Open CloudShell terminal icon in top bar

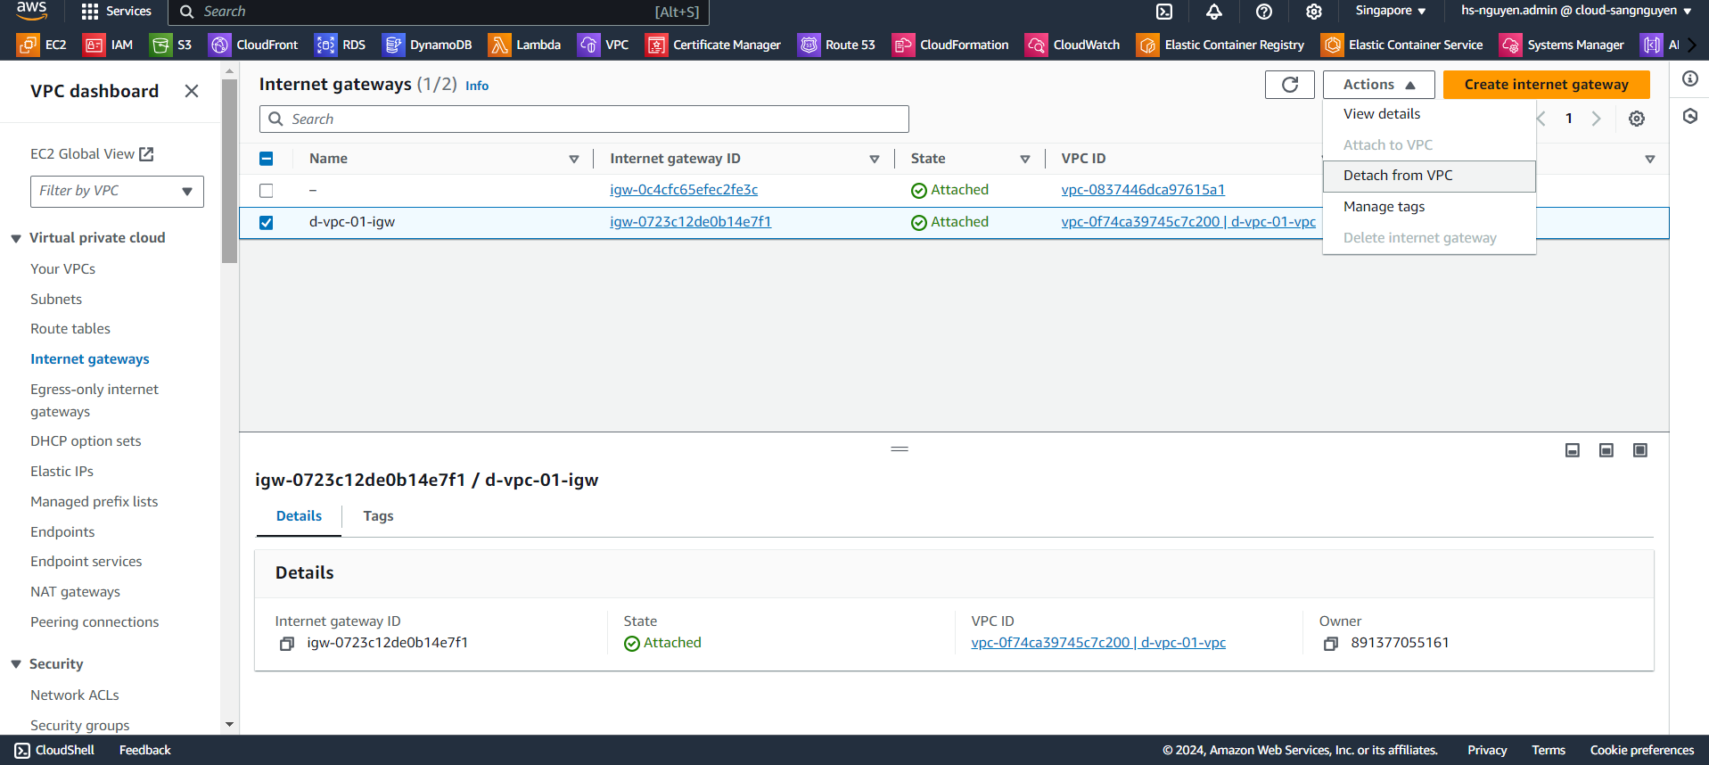(x=1164, y=12)
